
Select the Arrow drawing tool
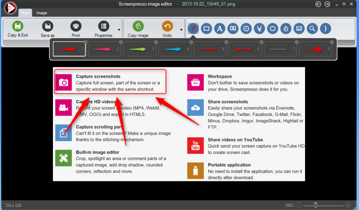[x=193, y=29]
